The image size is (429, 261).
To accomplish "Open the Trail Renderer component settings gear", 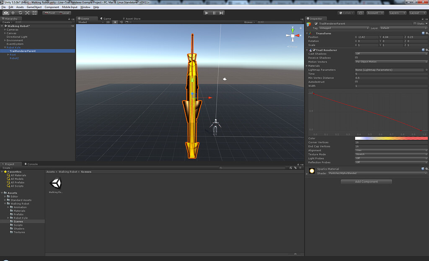I will point(427,50).
